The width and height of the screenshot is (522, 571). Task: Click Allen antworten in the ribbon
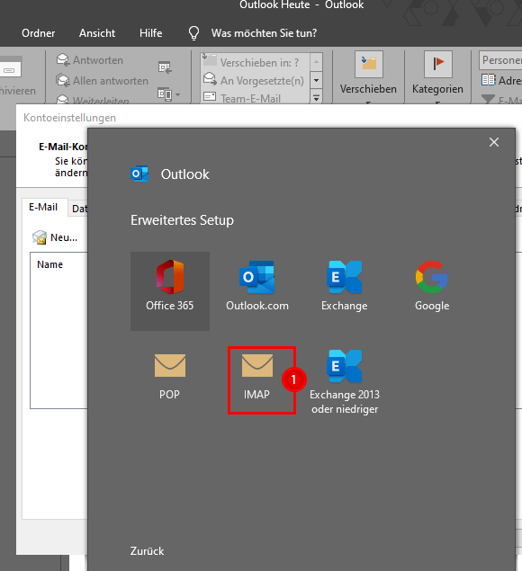(102, 80)
